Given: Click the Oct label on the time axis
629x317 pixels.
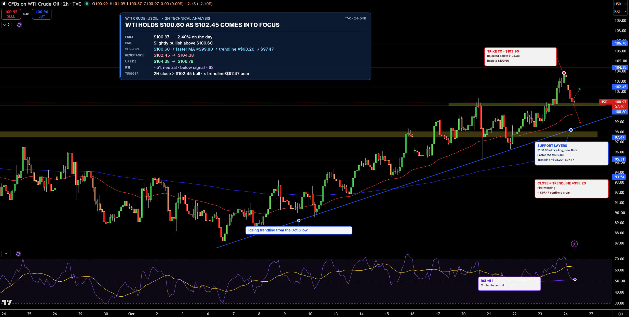Looking at the screenshot, I should (x=131, y=314).
